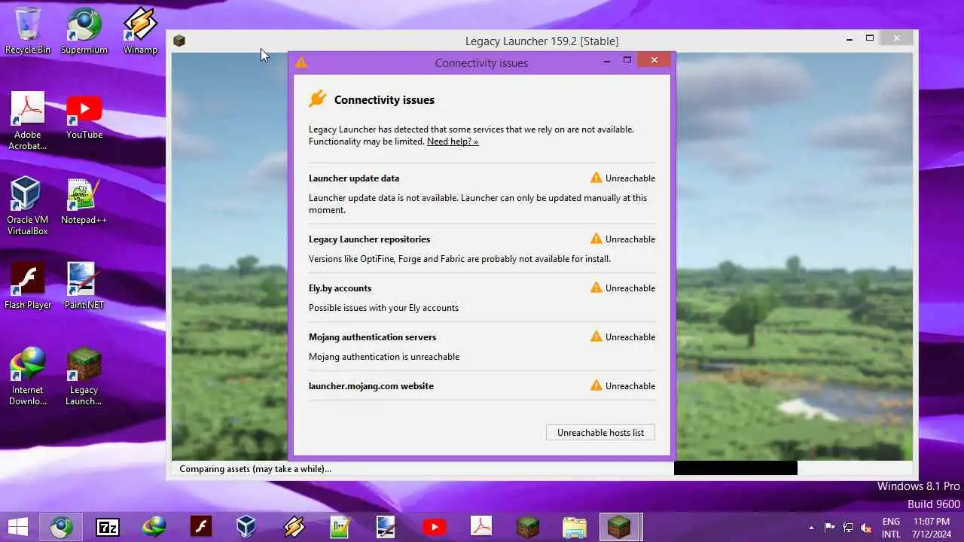
Task: Click Unreachable status for Ely.by accounts
Action: pyautogui.click(x=623, y=288)
